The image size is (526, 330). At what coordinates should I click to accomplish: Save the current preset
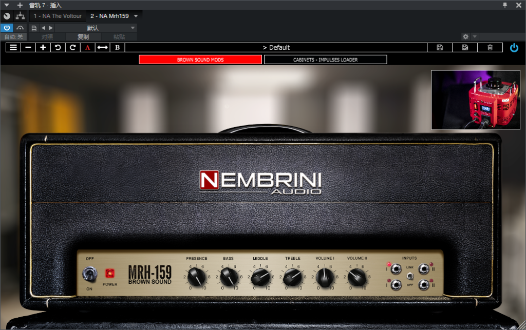pyautogui.click(x=440, y=48)
